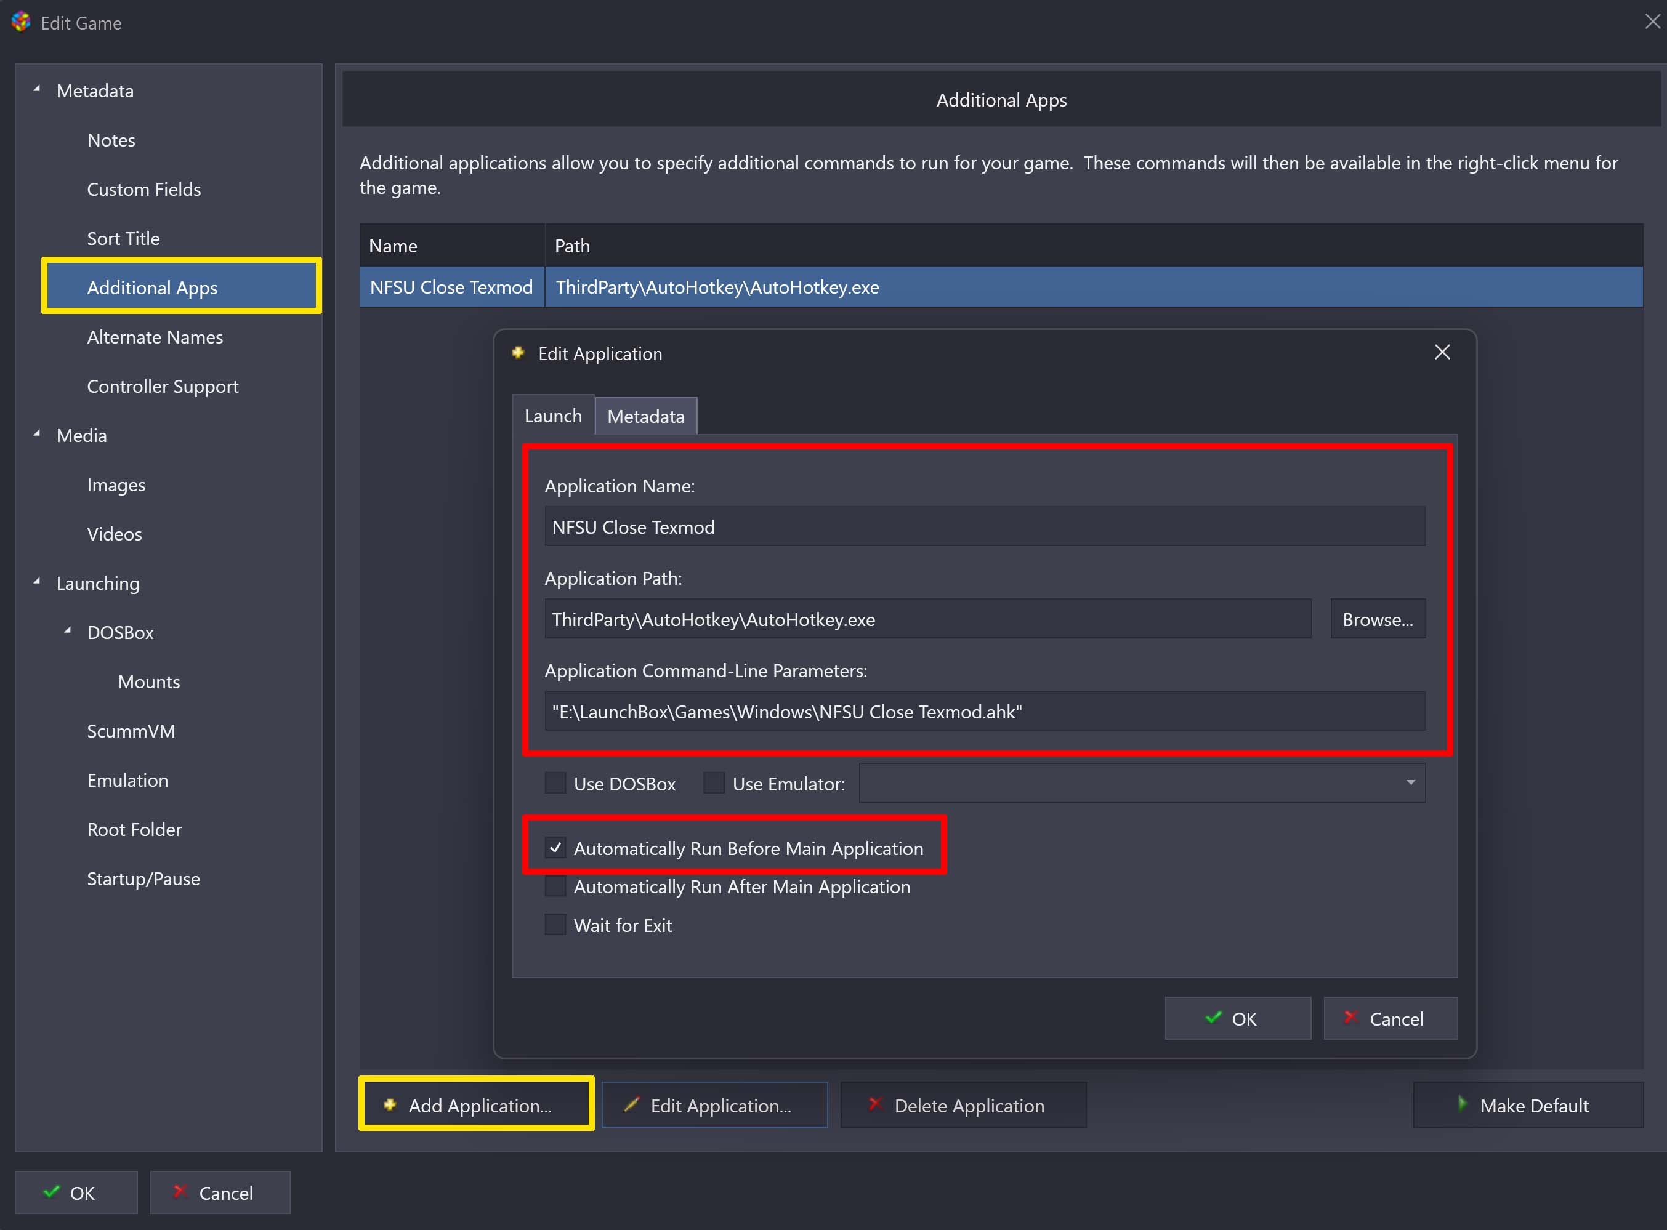The width and height of the screenshot is (1667, 1230).
Task: Open Custom Fields in the sidebar
Action: pyautogui.click(x=143, y=189)
